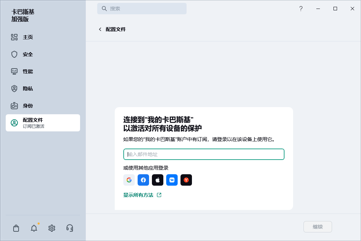This screenshot has width=361, height=241.
Task: Click the 继续 button
Action: click(x=317, y=227)
